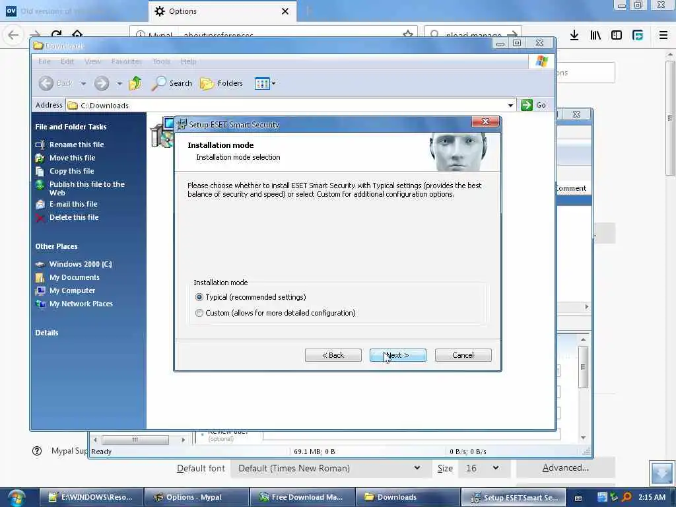The image size is (676, 507).
Task: Expand Details section header
Action: coord(47,333)
